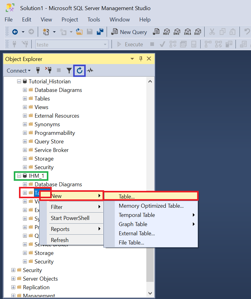Open the Help menu

tap(145, 19)
